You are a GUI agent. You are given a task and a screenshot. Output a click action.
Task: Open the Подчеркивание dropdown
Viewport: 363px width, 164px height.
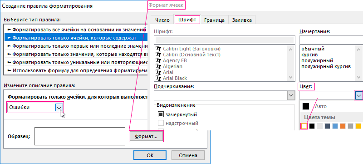[290, 95]
